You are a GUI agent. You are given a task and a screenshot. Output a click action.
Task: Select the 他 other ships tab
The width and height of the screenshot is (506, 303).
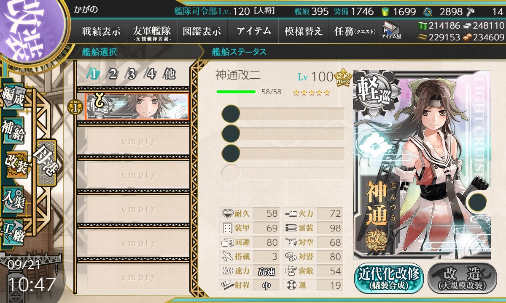click(170, 74)
